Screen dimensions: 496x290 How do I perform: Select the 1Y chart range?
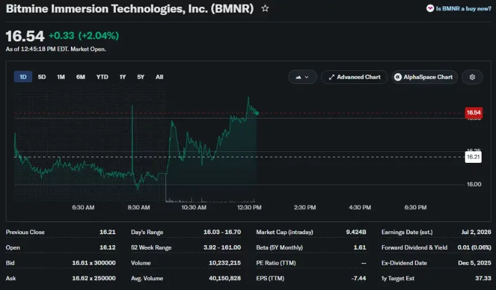pos(123,77)
